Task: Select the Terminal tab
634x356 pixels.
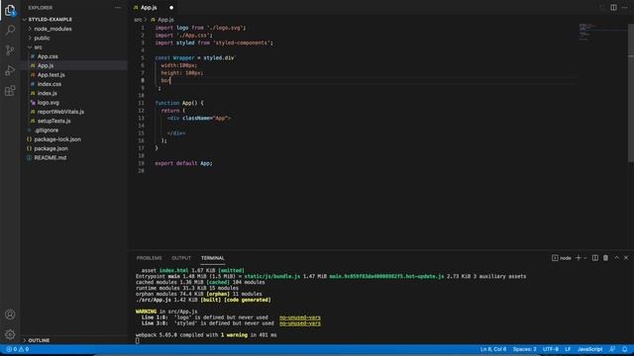Action: [213, 258]
